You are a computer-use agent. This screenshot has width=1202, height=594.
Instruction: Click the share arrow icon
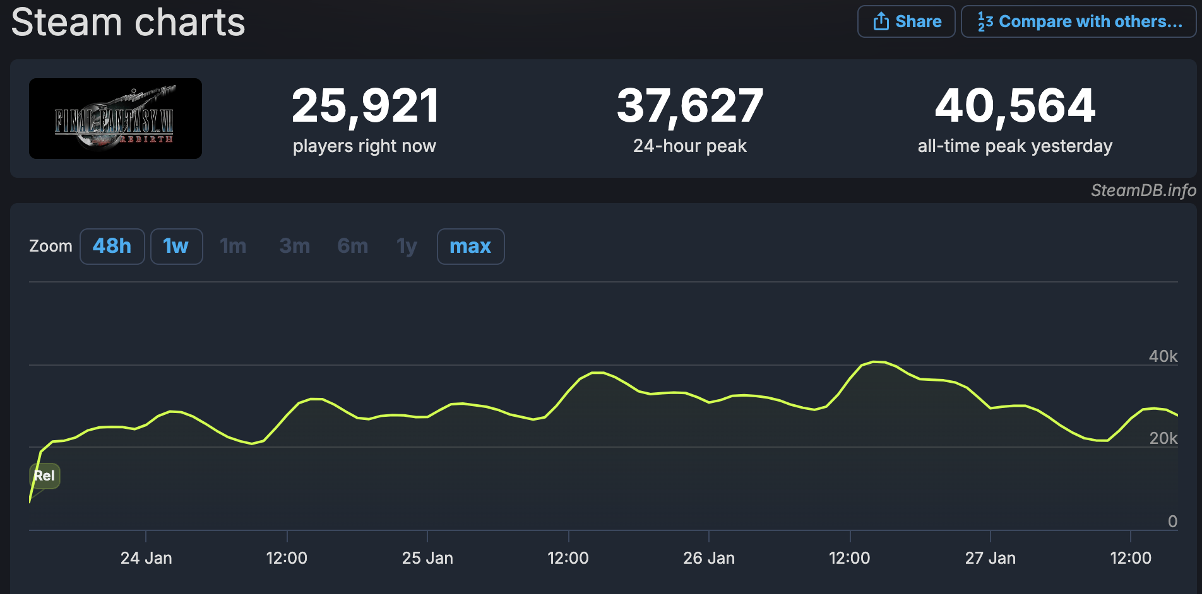tap(881, 21)
